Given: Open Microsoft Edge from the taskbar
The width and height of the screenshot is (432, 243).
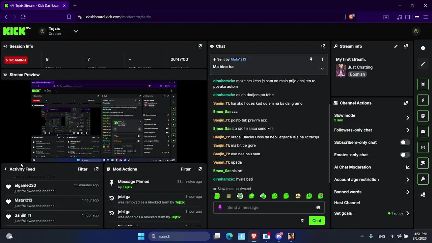Looking at the screenshot, I should pos(229,236).
